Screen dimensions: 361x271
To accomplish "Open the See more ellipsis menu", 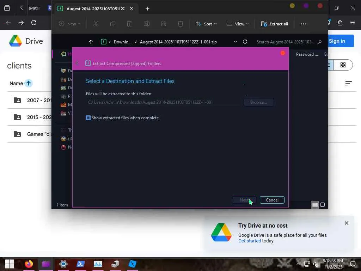I will coord(304,24).
